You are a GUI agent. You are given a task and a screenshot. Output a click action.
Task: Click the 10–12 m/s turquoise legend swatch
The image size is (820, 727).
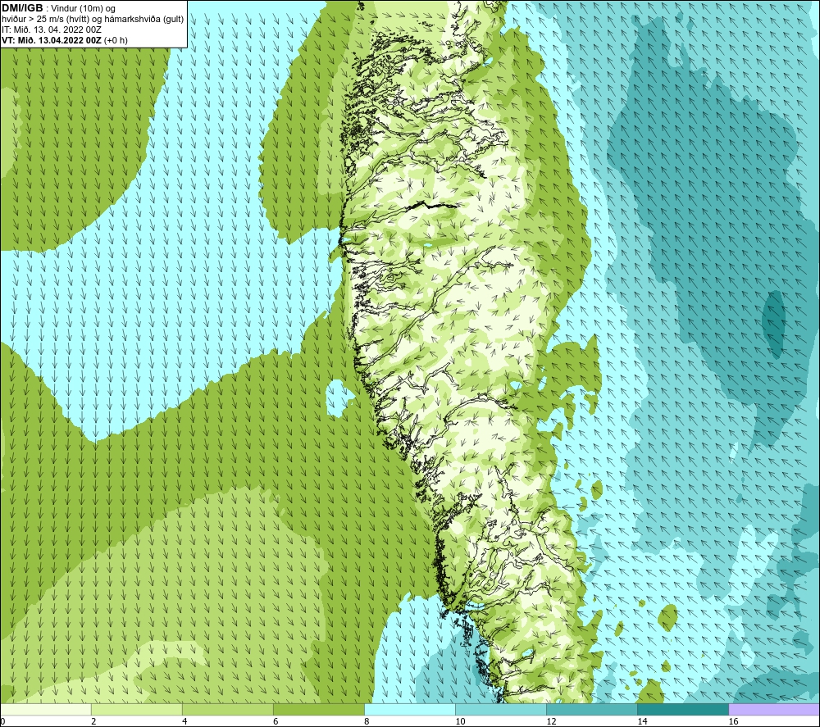[x=500, y=710]
